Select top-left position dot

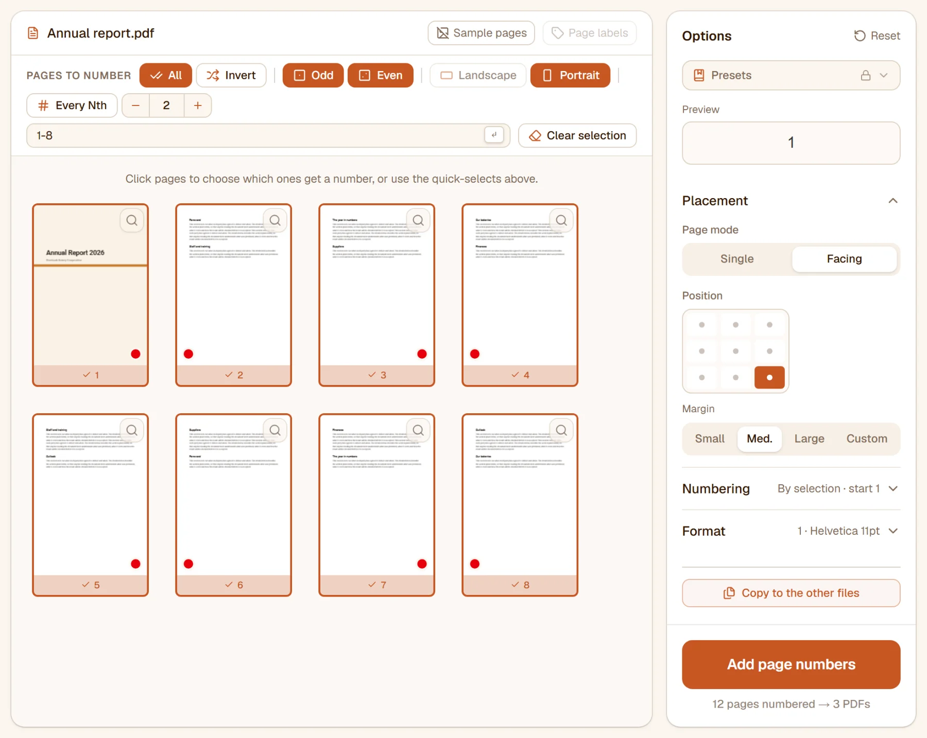pos(701,325)
